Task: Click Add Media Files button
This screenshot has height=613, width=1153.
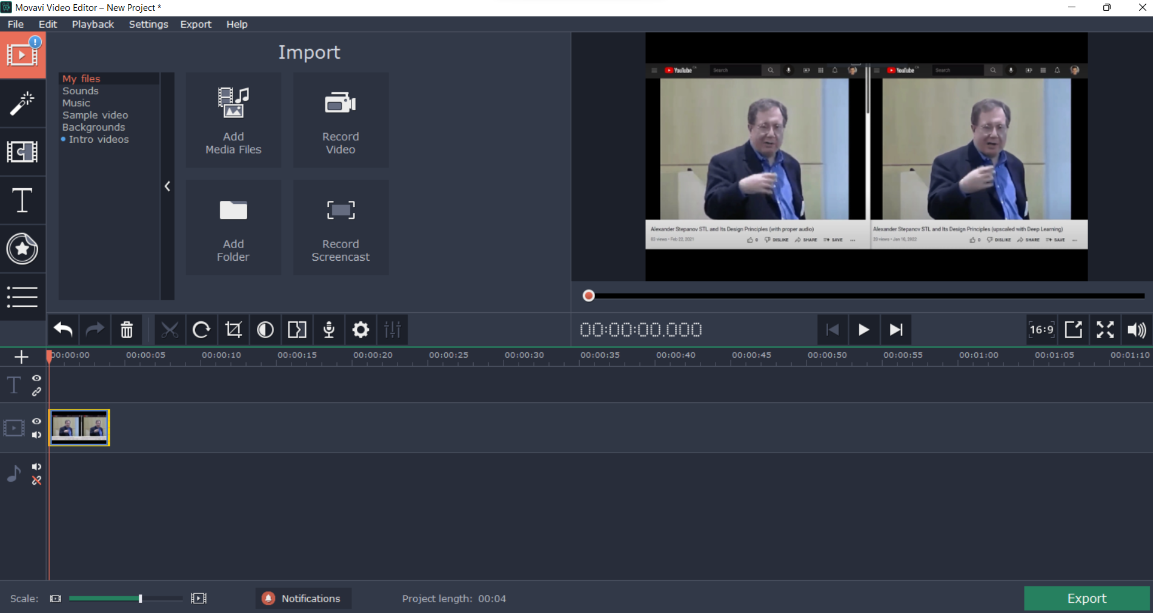Action: tap(233, 120)
